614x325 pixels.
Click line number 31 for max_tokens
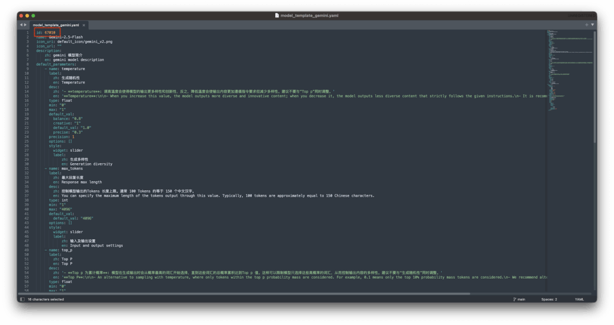pyautogui.click(x=27, y=168)
